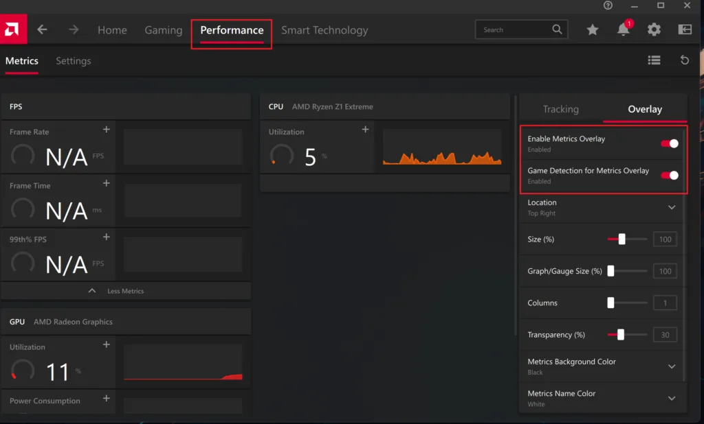
Task: Open the notifications bell
Action: pyautogui.click(x=623, y=29)
